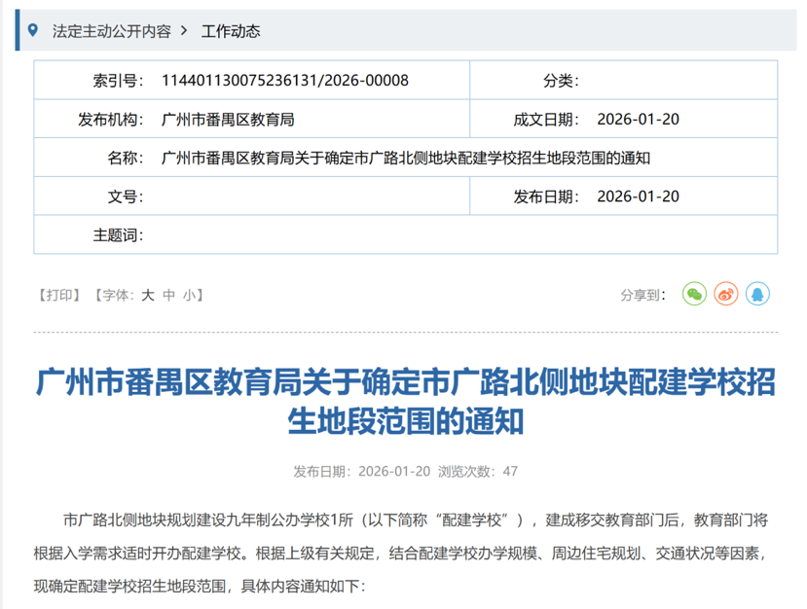Set font size to 大 (large)

[x=148, y=295]
